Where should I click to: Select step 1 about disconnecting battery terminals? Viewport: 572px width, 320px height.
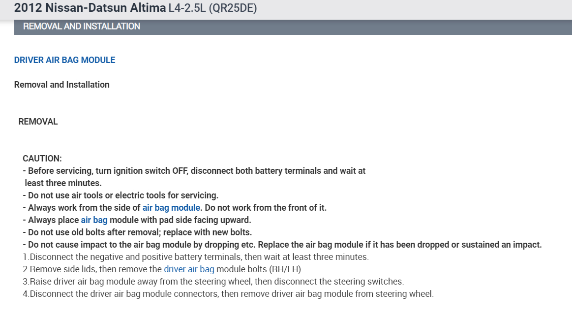point(195,257)
